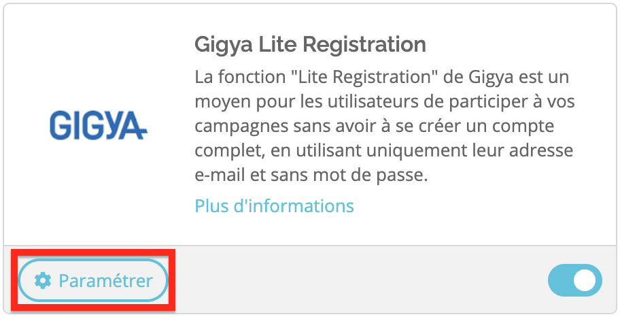
Task: Click the Lite Registration description paragraph
Action: [384, 126]
